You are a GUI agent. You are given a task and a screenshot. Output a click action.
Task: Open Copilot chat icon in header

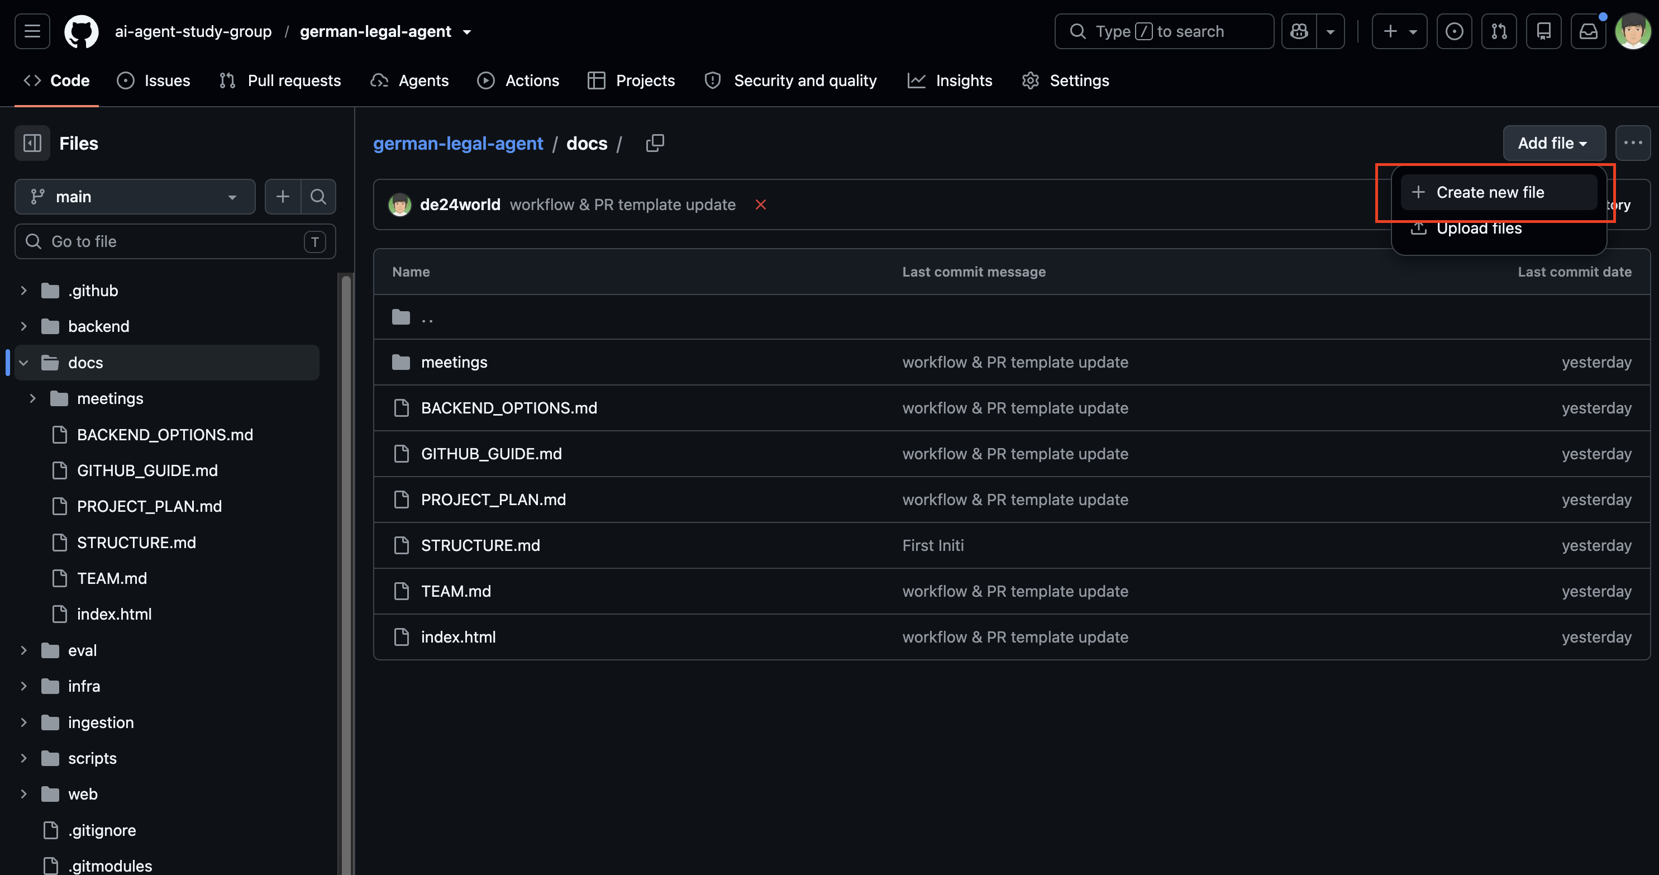click(x=1299, y=31)
